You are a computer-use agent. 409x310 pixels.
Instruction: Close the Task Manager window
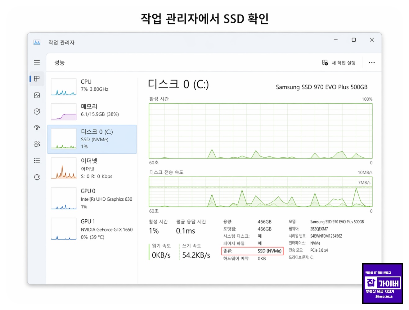(372, 40)
